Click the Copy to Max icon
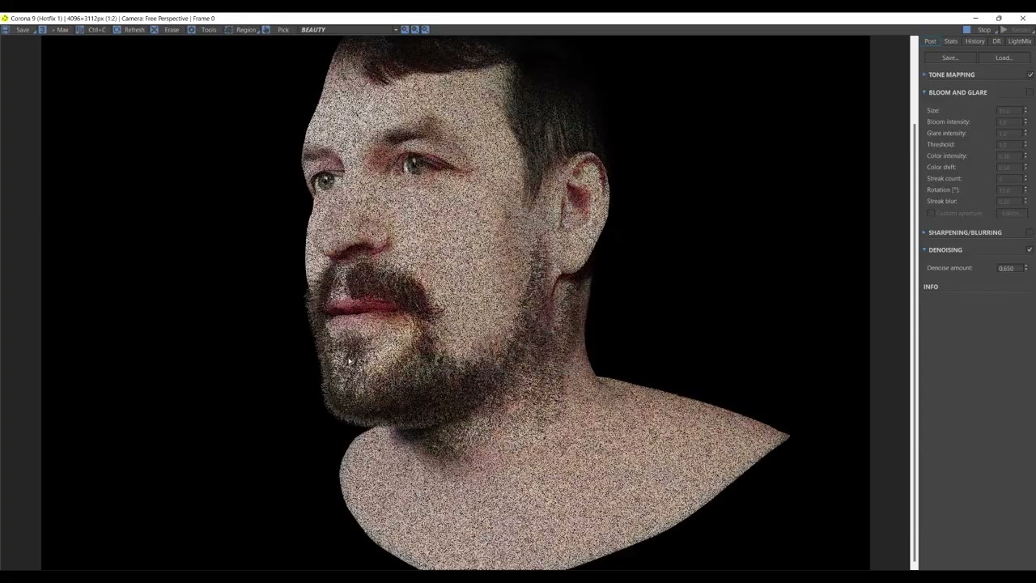Image resolution: width=1036 pixels, height=583 pixels. [x=43, y=30]
